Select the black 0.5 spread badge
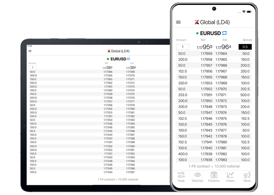The height and width of the screenshot is (195, 274). [245, 47]
